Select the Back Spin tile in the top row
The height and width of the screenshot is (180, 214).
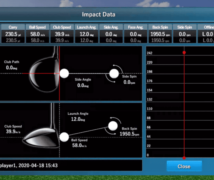[160, 34]
